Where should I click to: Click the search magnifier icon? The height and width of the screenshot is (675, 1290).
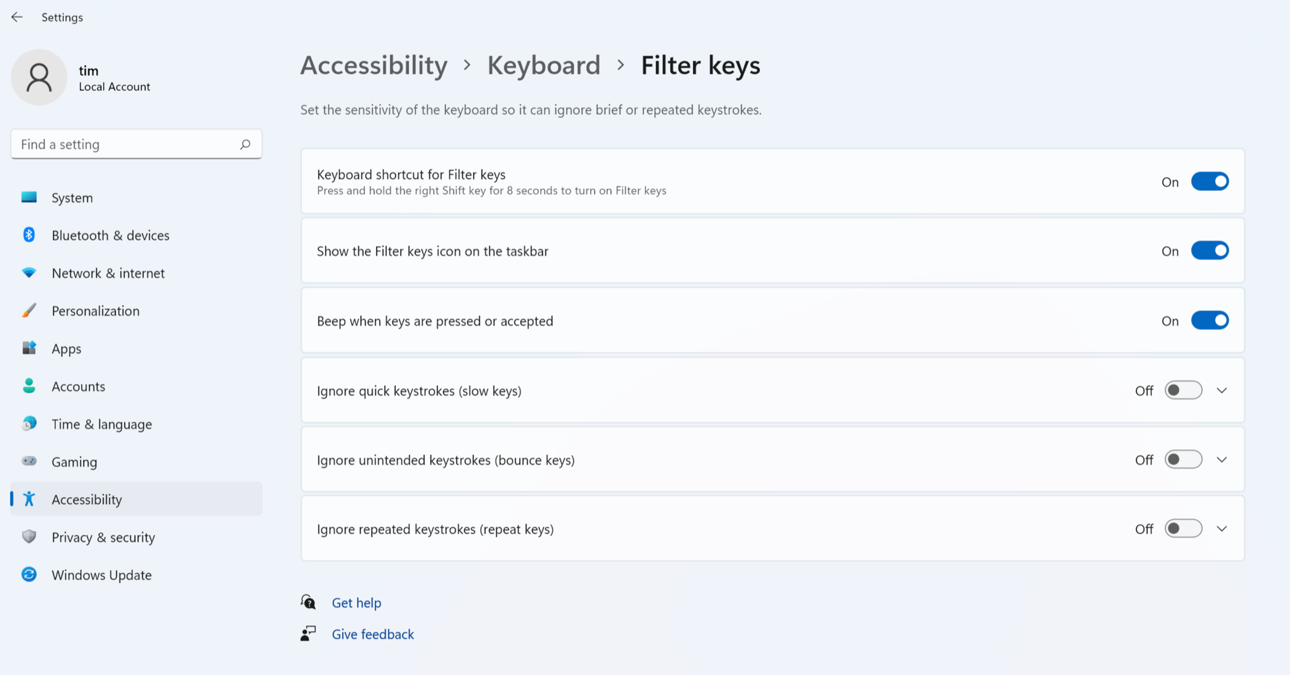click(245, 144)
